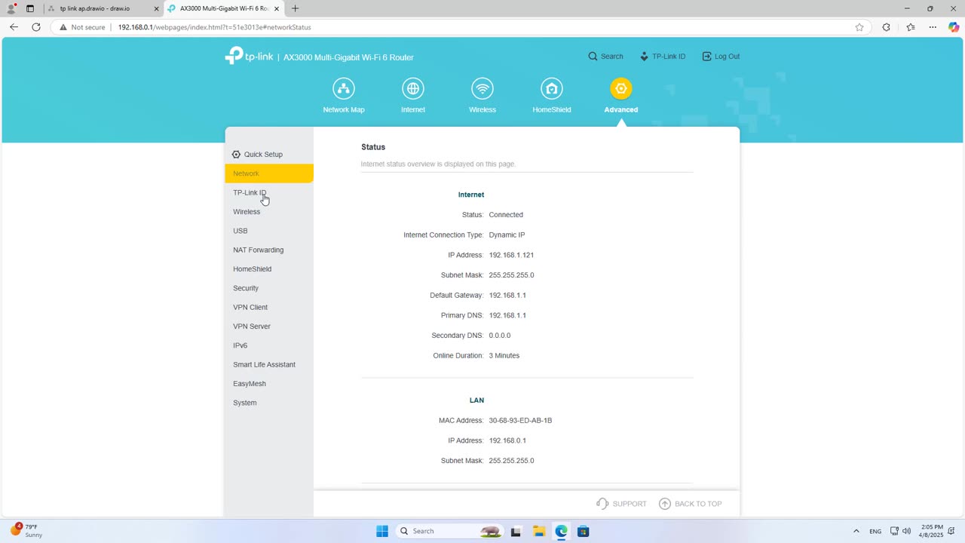965x543 pixels.
Task: Select MAC Address 30-68-93-ED-AB-1B
Action: (520, 420)
